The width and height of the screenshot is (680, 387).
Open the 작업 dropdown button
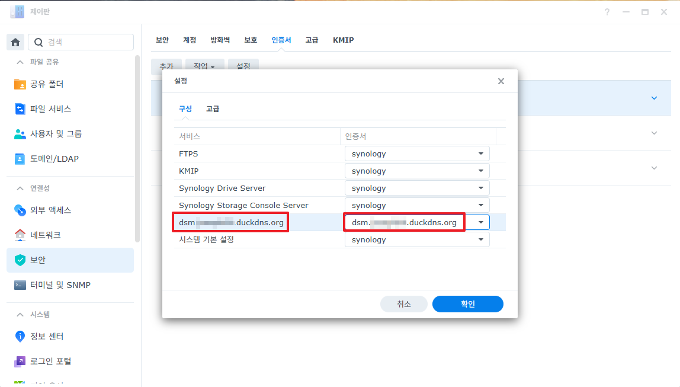click(x=204, y=66)
